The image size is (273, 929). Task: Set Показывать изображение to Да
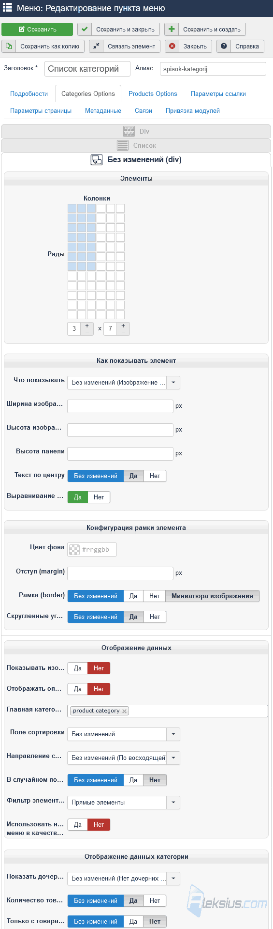click(x=78, y=668)
